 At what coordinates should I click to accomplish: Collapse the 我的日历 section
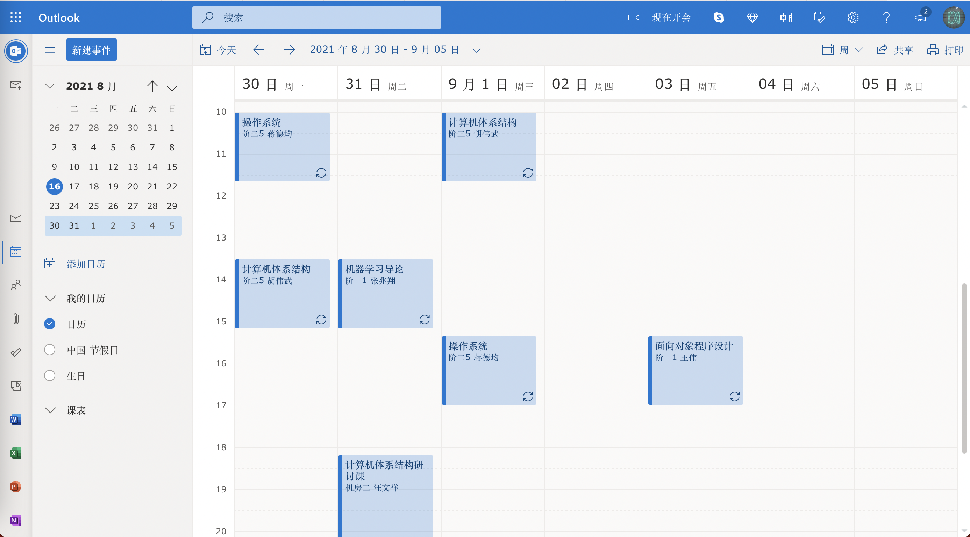click(x=50, y=298)
